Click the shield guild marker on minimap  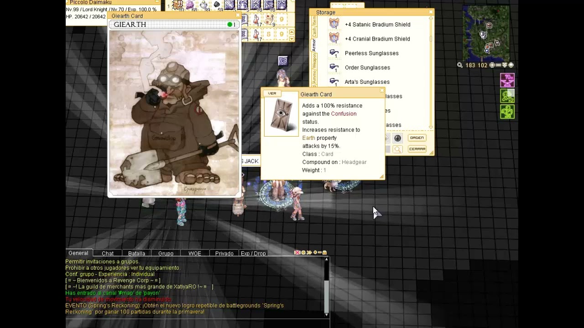click(x=483, y=35)
